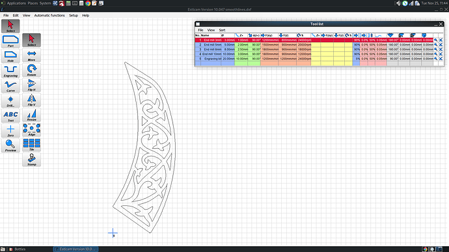Image resolution: width=449 pixels, height=252 pixels.
Task: Pick the Zero point tool
Action: click(x=10, y=131)
